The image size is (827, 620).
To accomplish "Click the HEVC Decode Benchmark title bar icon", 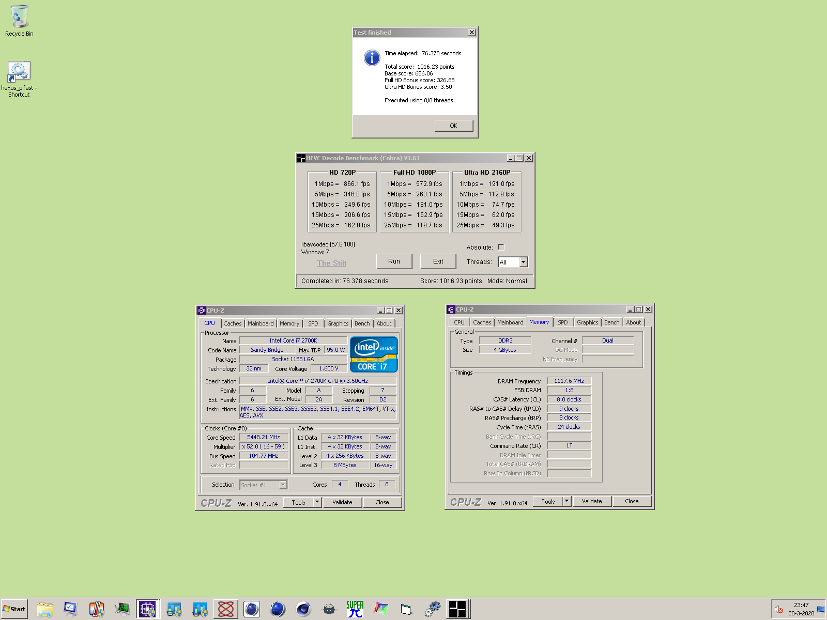I will point(301,158).
